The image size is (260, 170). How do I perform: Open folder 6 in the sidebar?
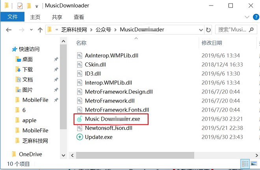(x=24, y=110)
